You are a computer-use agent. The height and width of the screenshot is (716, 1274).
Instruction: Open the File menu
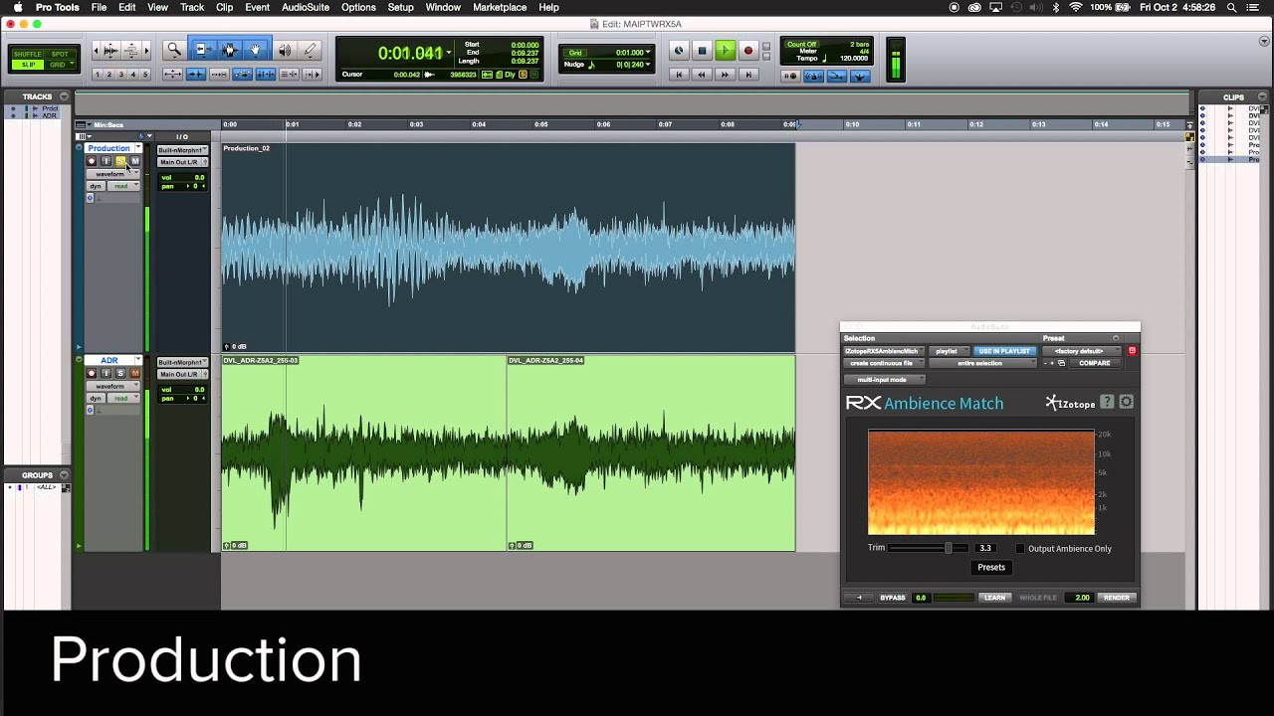100,7
